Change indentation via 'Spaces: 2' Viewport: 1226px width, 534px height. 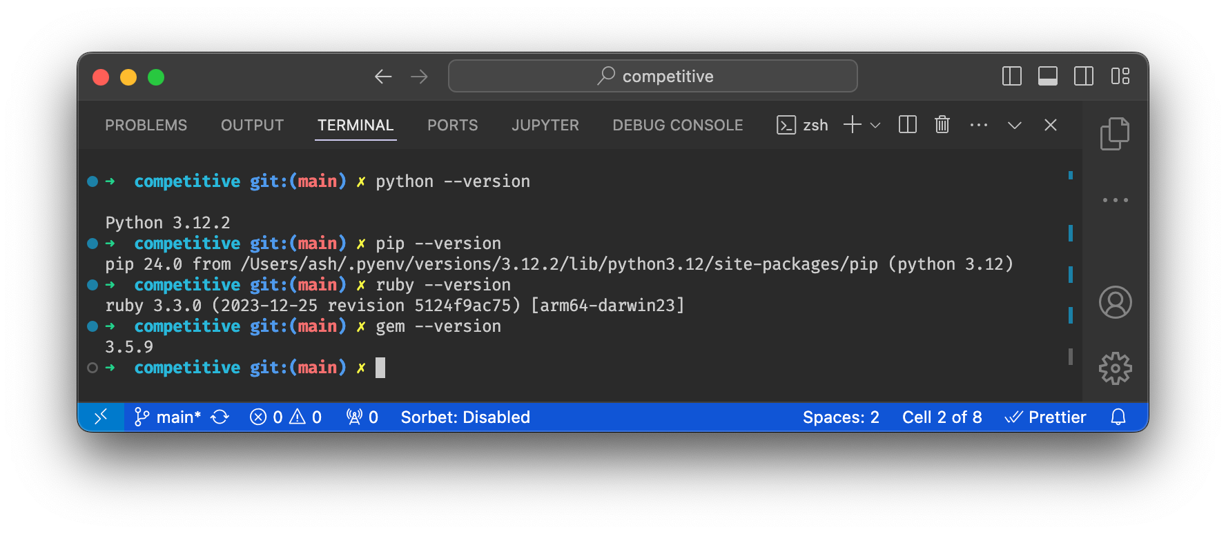pos(841,417)
